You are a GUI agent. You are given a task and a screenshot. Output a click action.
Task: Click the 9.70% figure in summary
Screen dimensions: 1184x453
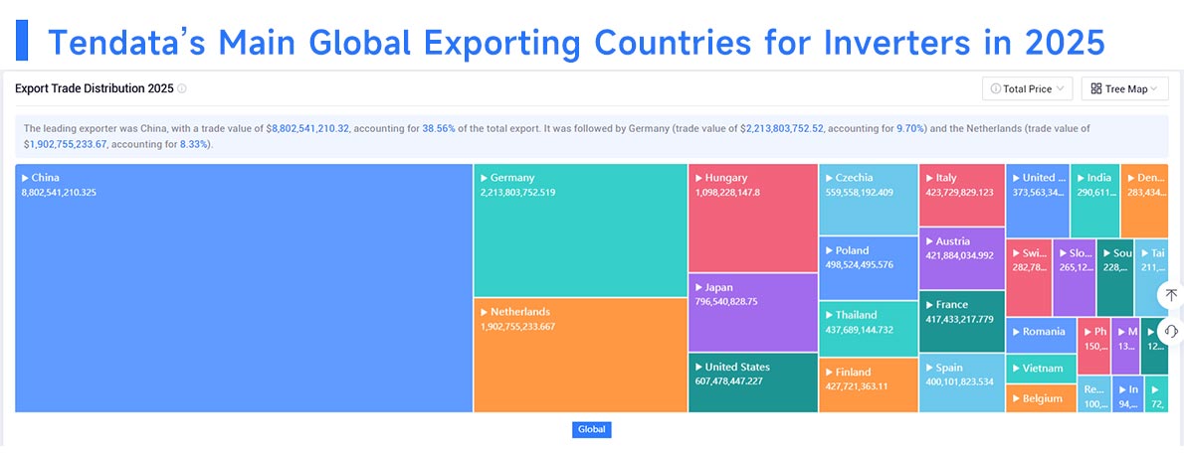click(909, 129)
